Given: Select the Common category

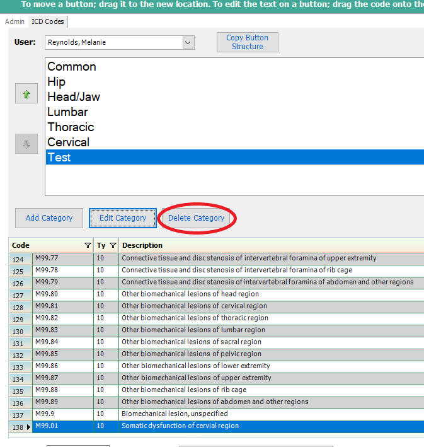Looking at the screenshot, I should click(x=72, y=67).
